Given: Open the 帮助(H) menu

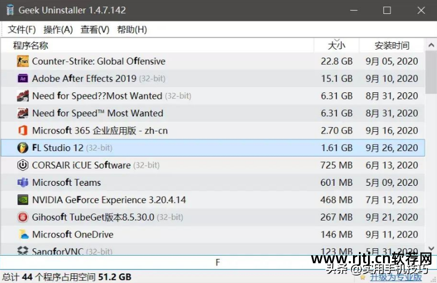Looking at the screenshot, I should point(132,29).
